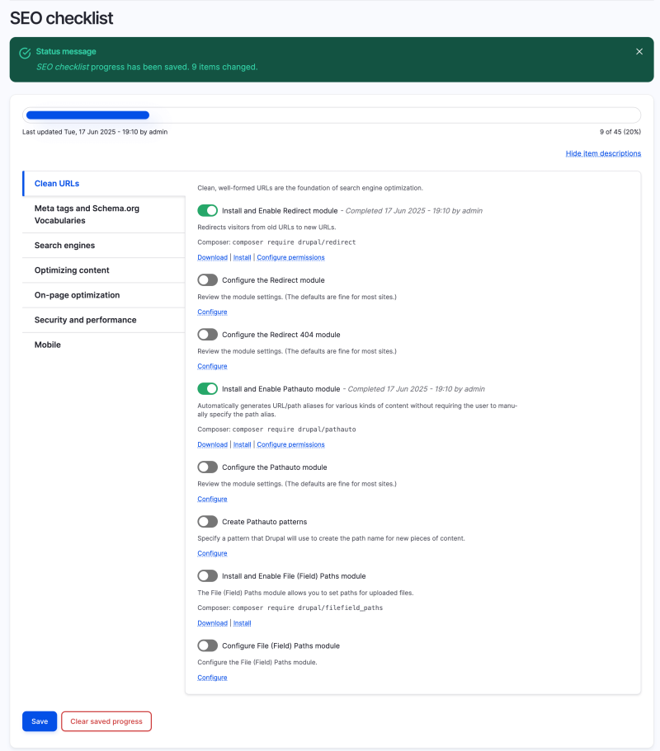Viewport: 660px width, 751px height.
Task: Open Security and performance tab
Action: coord(103,320)
